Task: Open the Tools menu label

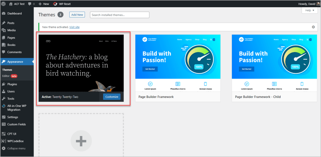Action: coord(11,99)
